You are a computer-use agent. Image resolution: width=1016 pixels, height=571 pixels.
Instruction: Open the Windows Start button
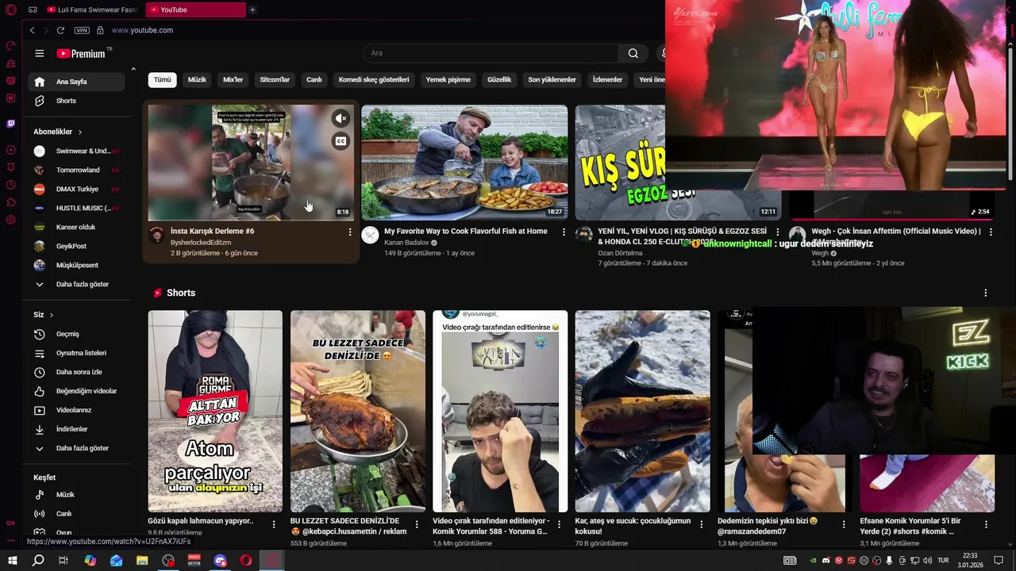tap(13, 561)
